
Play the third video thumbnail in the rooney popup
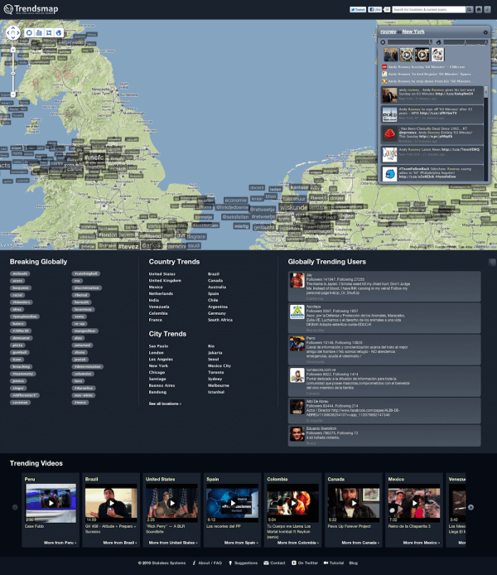point(422,55)
